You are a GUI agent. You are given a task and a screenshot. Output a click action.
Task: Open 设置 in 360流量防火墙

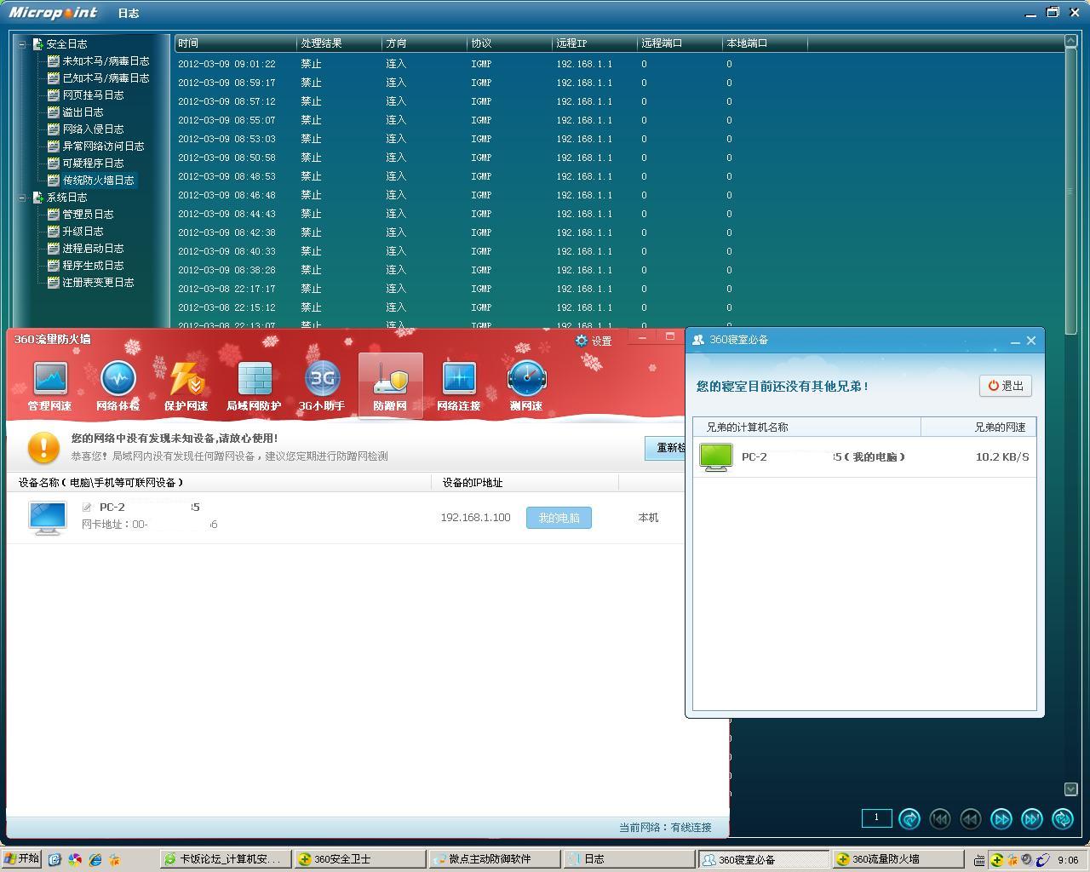[x=594, y=341]
